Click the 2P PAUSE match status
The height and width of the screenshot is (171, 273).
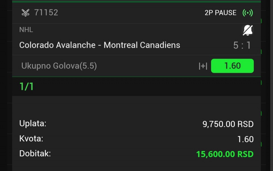click(x=220, y=13)
